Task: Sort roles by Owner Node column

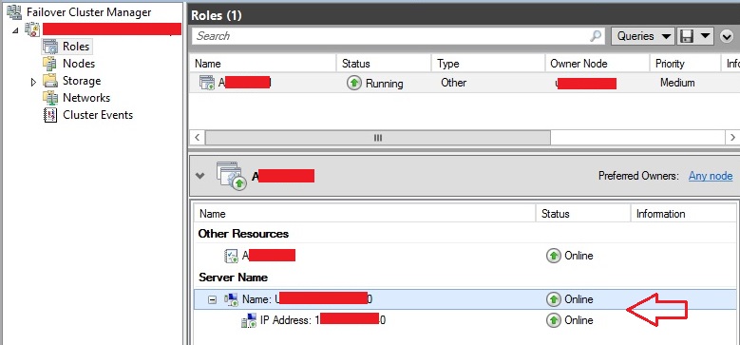Action: (x=597, y=64)
